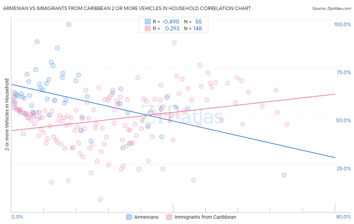This screenshot has height=224, width=354.
Task: Click the 80.0% x-axis label
Action: [343, 217]
